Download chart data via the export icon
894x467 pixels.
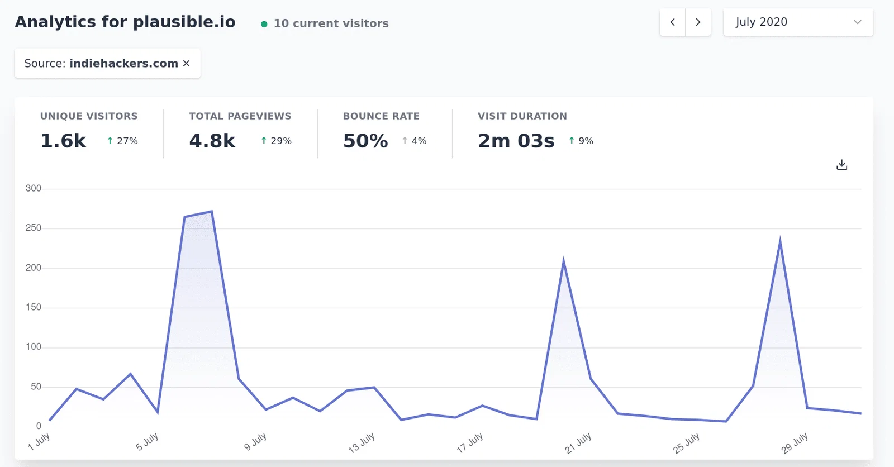click(841, 165)
